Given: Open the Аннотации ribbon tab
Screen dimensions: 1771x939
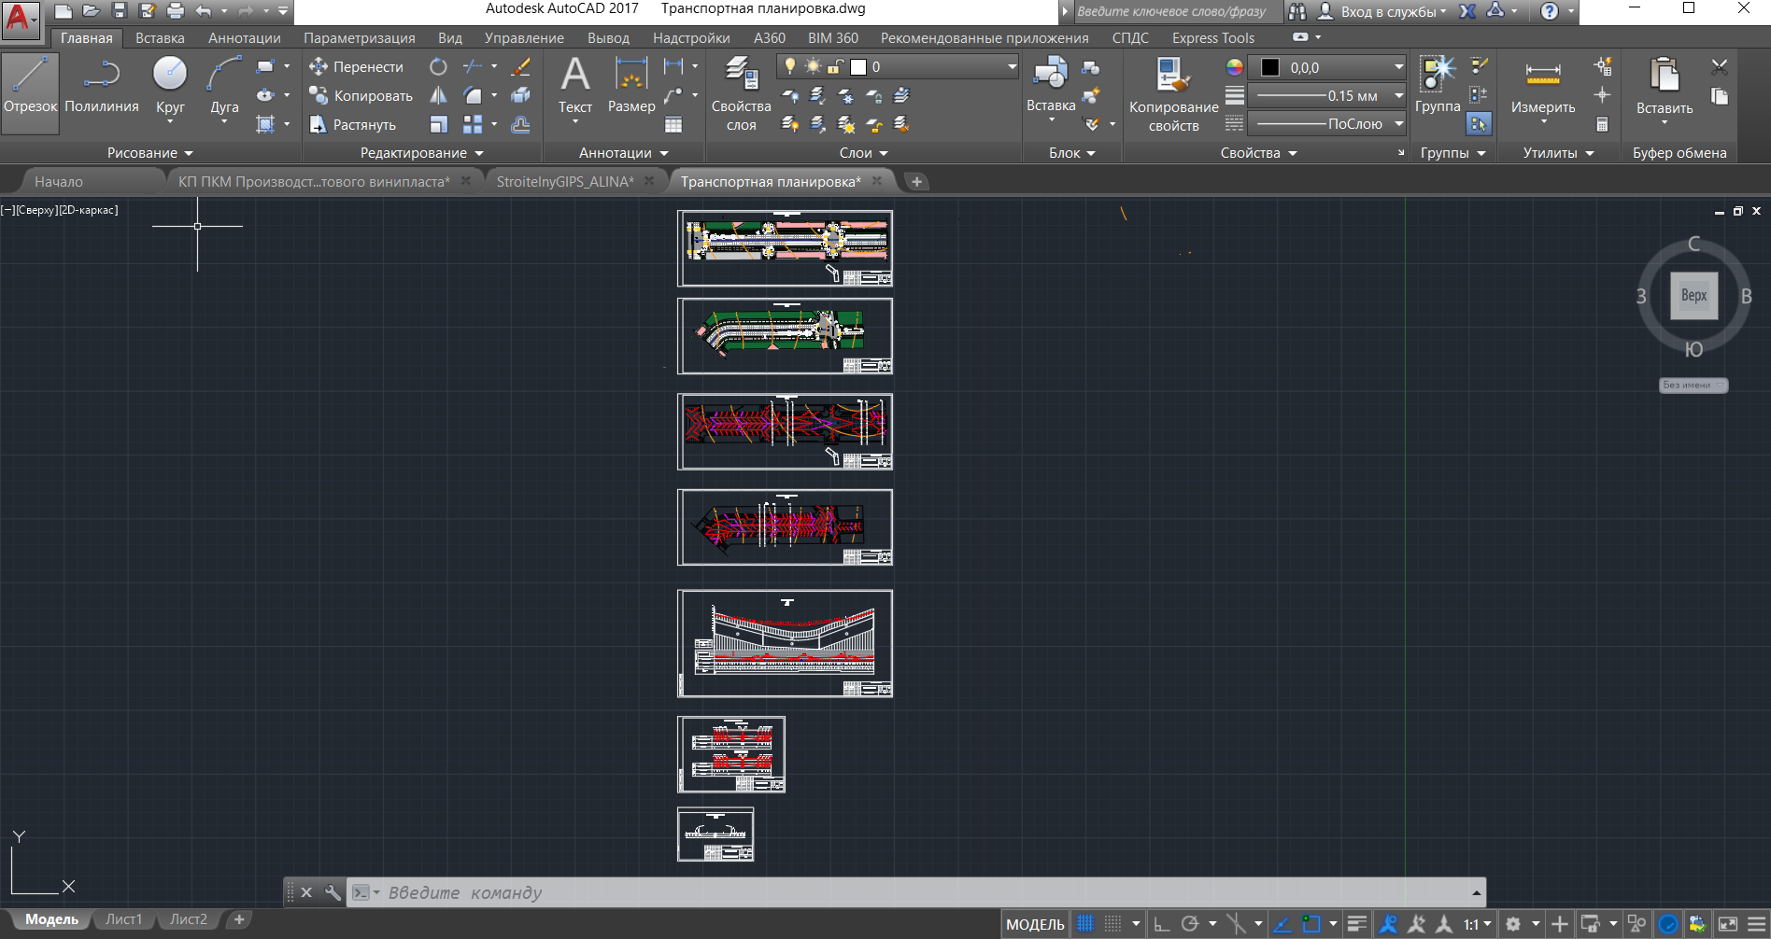Looking at the screenshot, I should (x=244, y=38).
